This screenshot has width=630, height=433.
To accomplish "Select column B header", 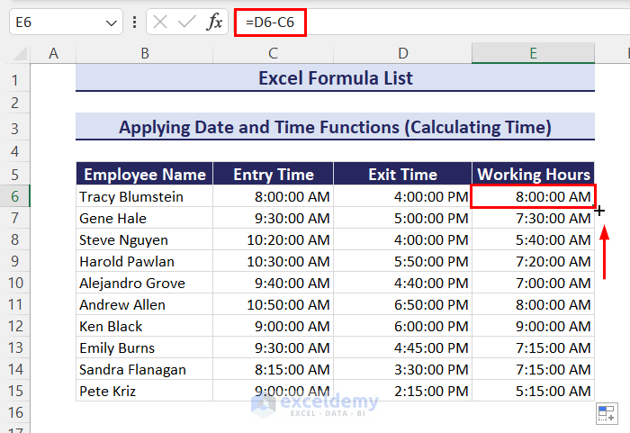I will (145, 53).
